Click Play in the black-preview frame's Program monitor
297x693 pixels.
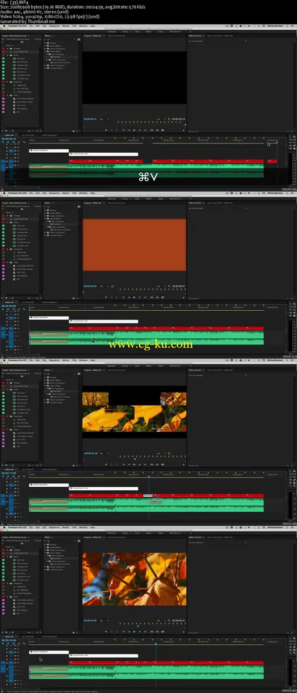coord(134,130)
